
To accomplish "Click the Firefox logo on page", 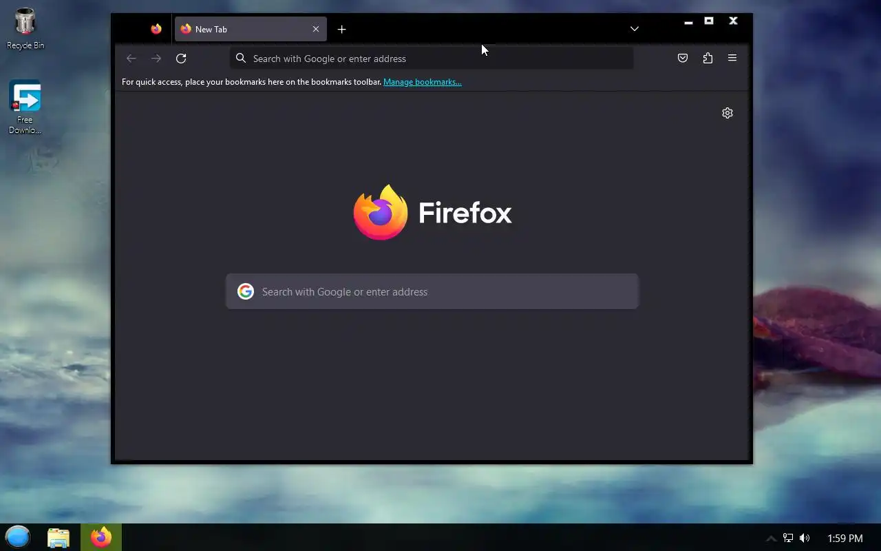I will coord(432,212).
